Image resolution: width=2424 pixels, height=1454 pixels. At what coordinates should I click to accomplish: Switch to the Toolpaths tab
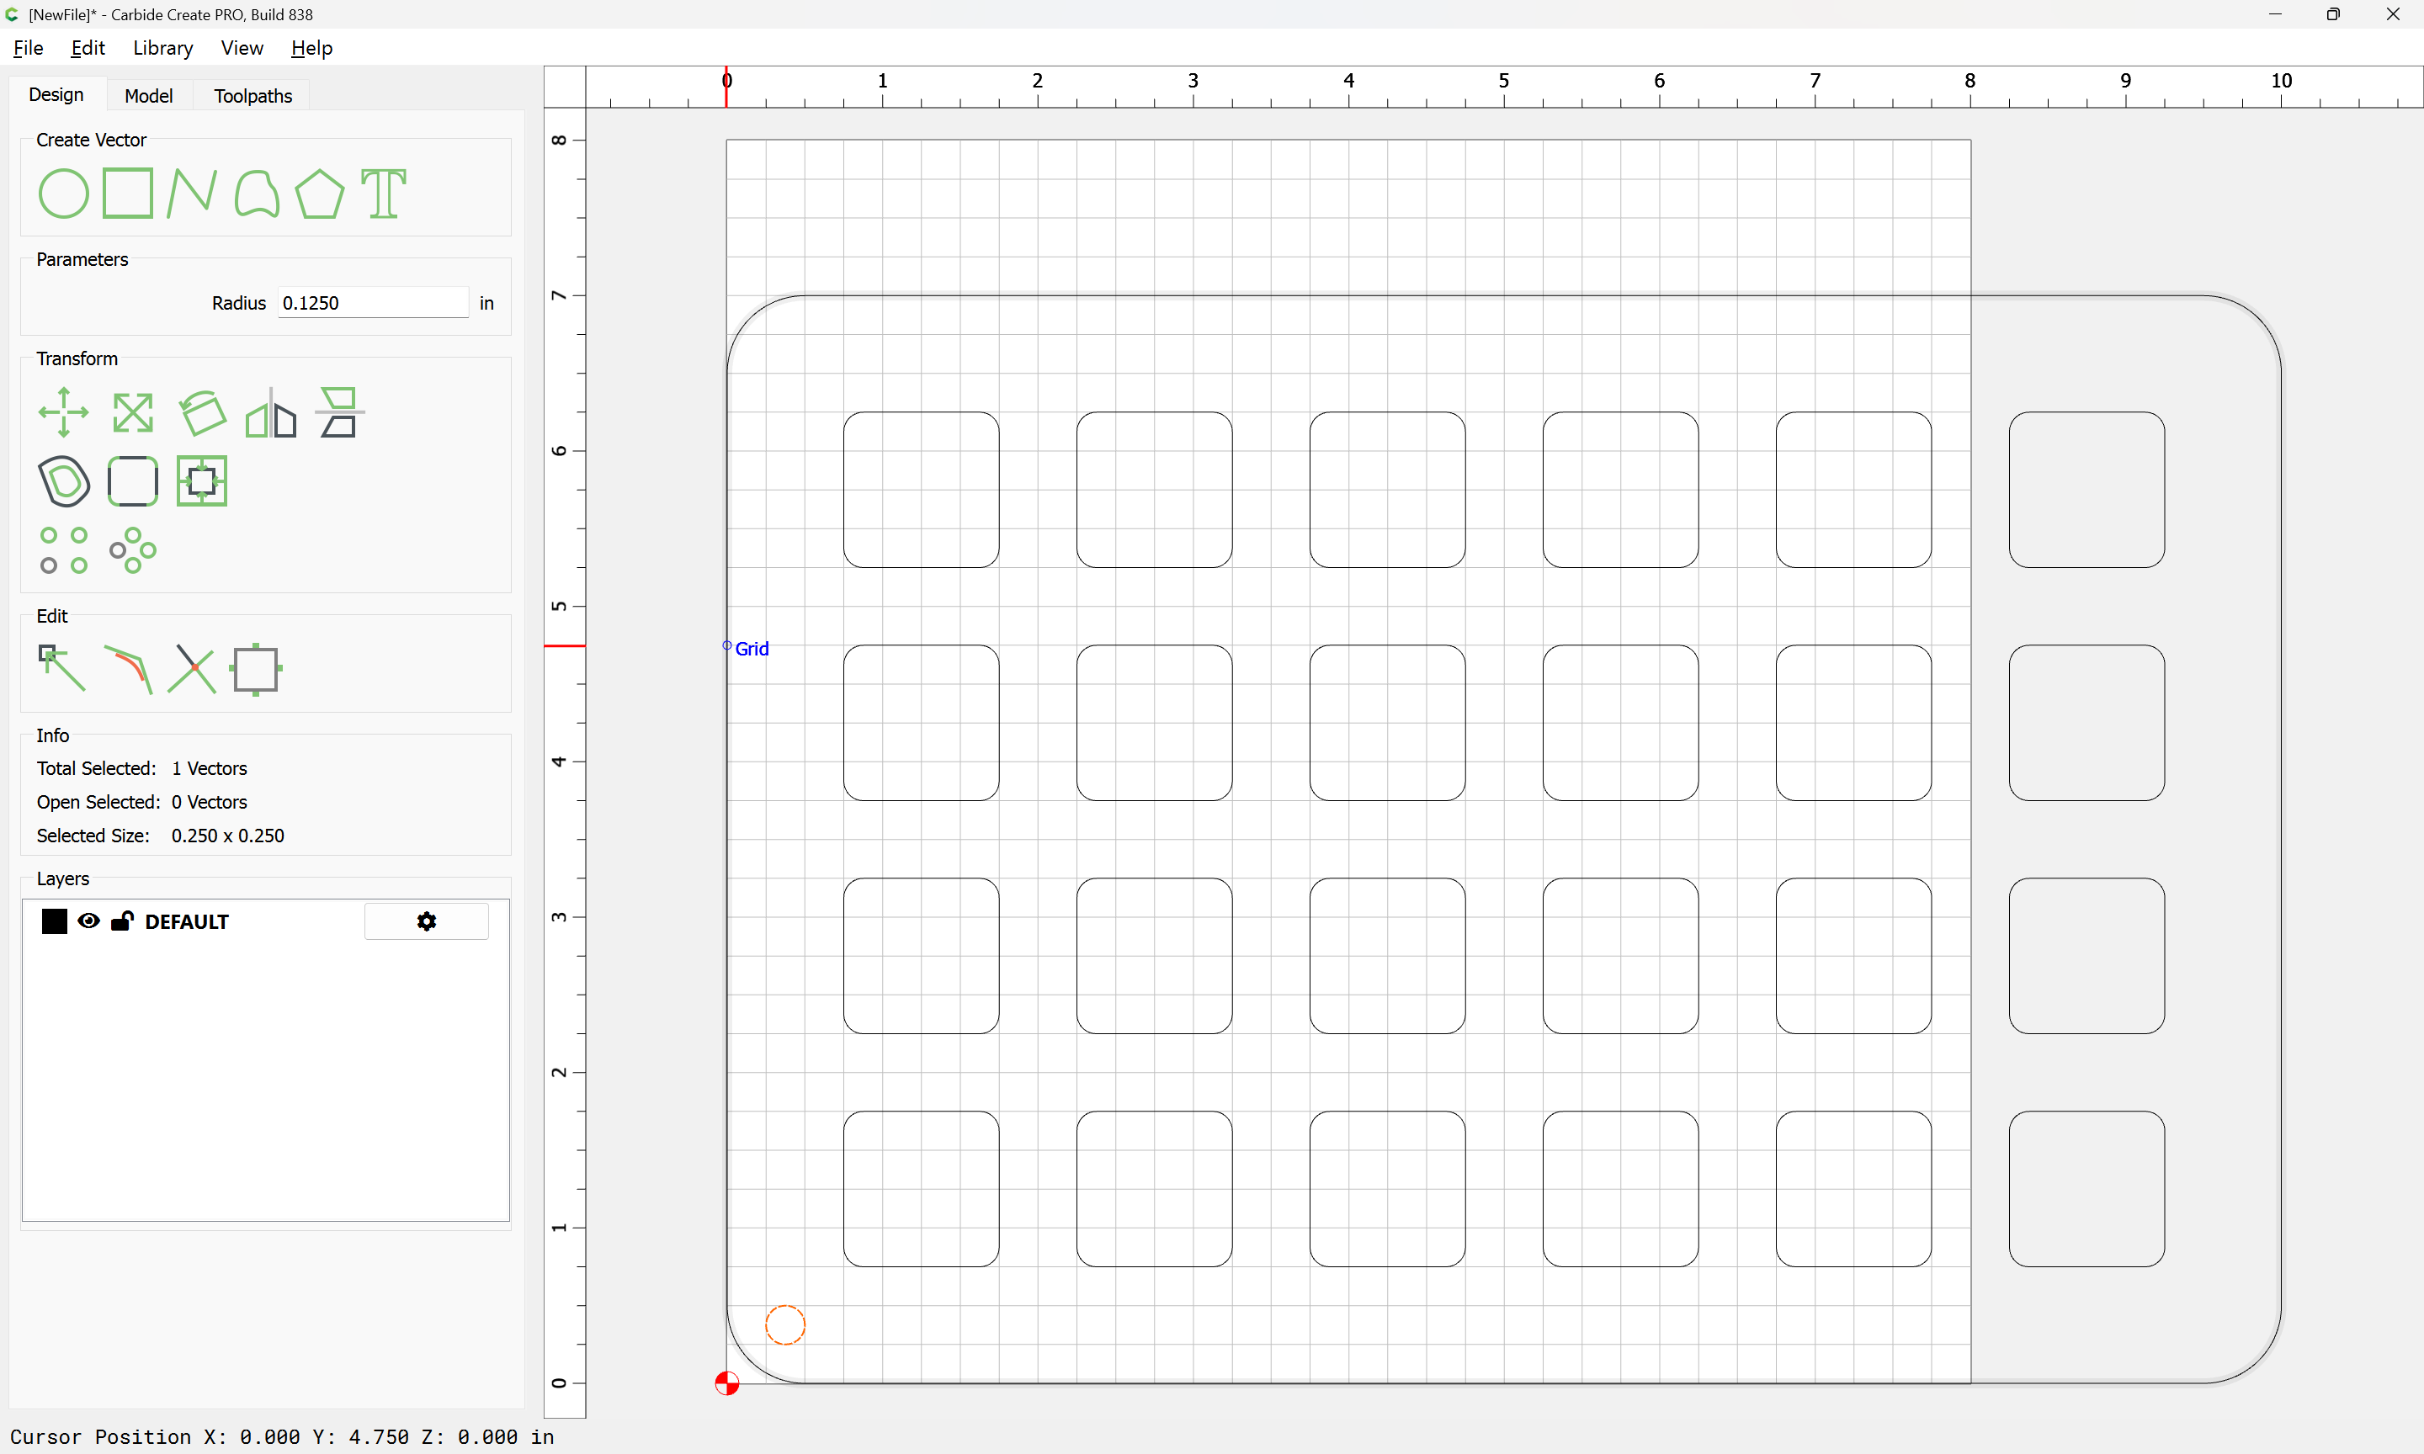click(x=252, y=96)
